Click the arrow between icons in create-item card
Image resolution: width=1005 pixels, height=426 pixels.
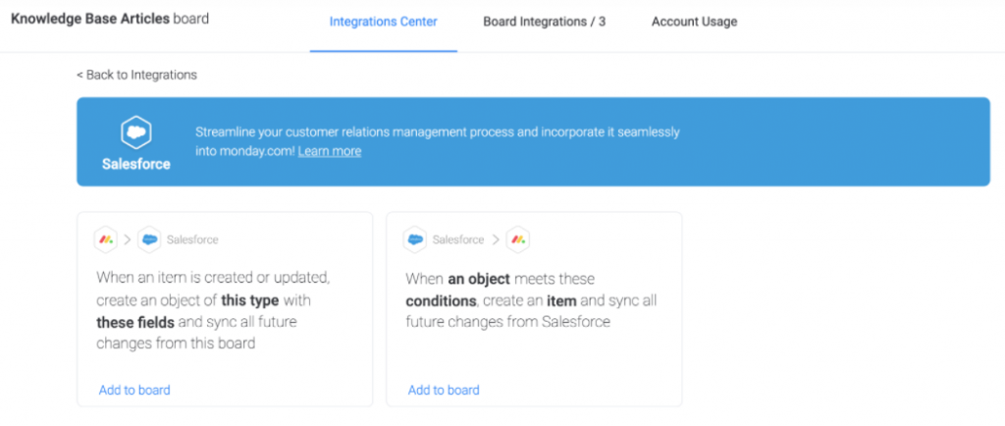(x=496, y=239)
